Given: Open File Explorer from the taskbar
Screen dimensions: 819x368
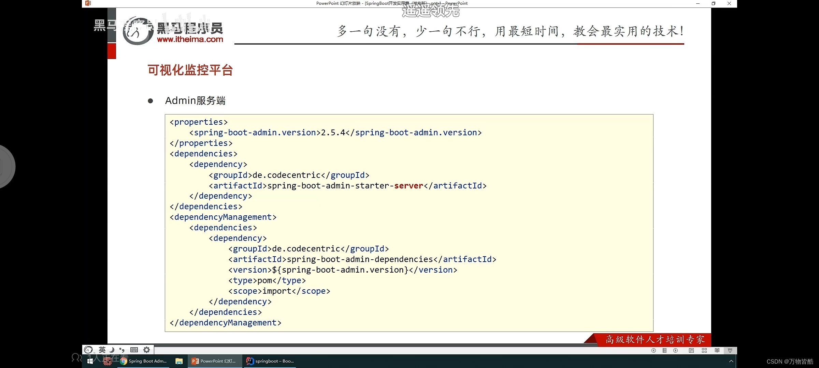Looking at the screenshot, I should pyautogui.click(x=179, y=361).
